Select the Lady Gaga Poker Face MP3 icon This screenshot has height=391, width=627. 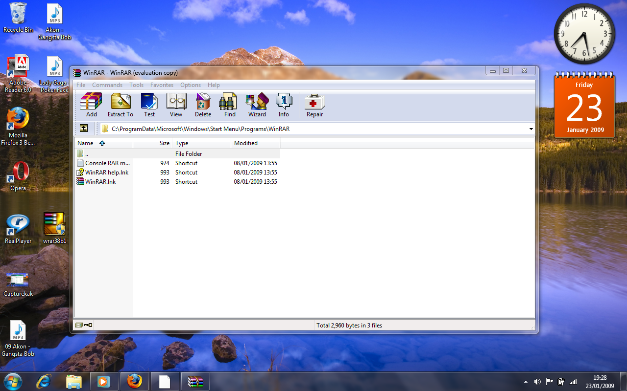tap(54, 74)
